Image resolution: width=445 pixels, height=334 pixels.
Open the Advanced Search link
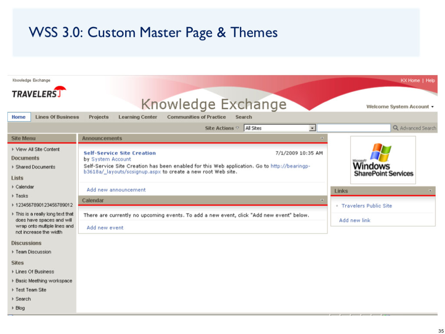[418, 128]
